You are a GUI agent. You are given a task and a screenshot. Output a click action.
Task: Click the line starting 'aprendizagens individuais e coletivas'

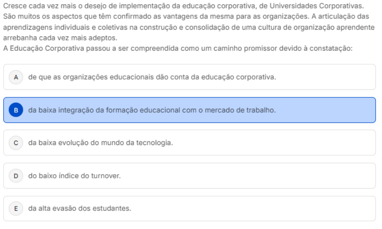(189, 27)
